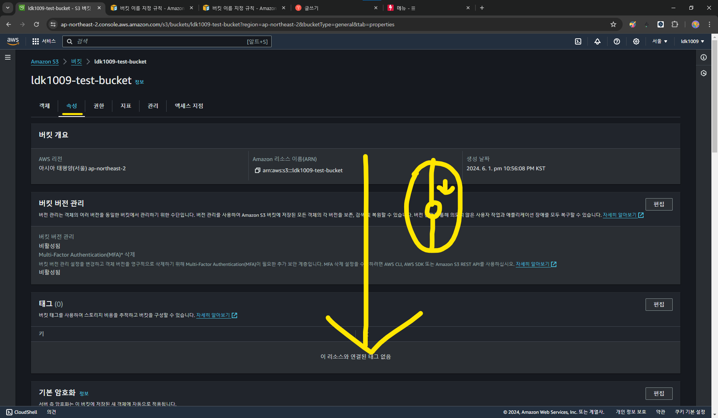
Task: Open the notifications bell
Action: 597,41
